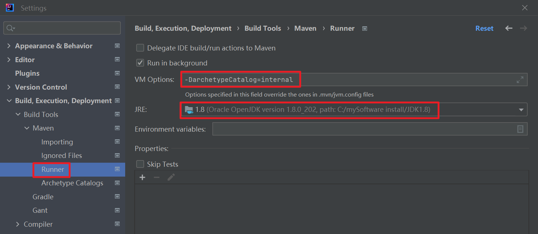The image size is (538, 234).
Task: Click the Environment variables input field
Action: point(370,129)
